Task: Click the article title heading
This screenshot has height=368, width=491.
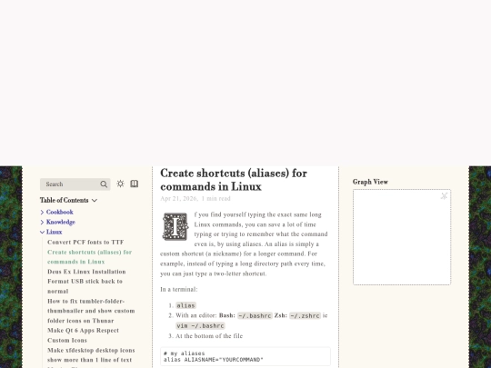Action: [234, 180]
